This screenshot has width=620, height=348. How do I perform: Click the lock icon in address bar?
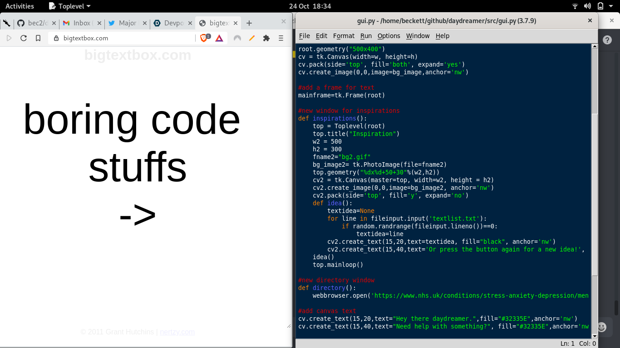(56, 38)
